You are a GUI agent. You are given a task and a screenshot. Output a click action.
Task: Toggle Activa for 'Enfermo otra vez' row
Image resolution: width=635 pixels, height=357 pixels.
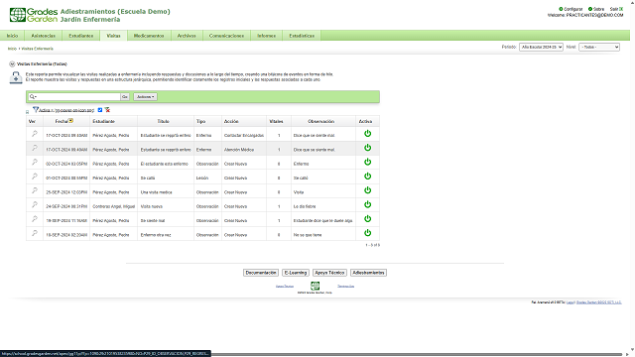[x=367, y=233]
